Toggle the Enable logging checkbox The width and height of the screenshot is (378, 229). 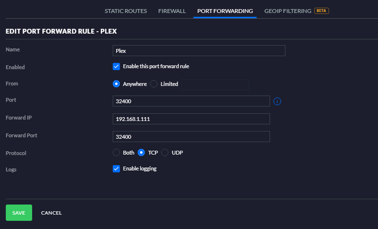(x=116, y=169)
